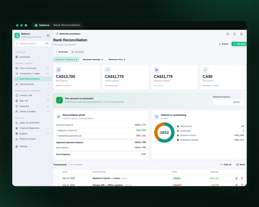Switch to the Accounts tab
This screenshot has height=207, width=259.
(77, 52)
